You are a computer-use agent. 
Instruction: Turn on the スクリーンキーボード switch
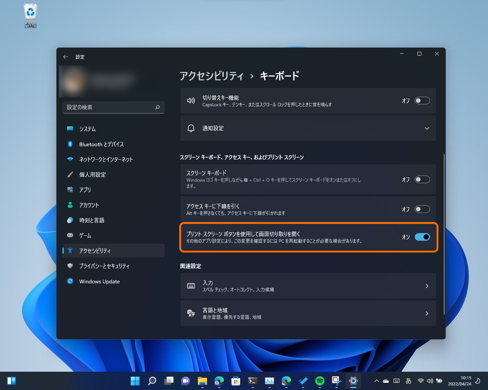pos(422,179)
